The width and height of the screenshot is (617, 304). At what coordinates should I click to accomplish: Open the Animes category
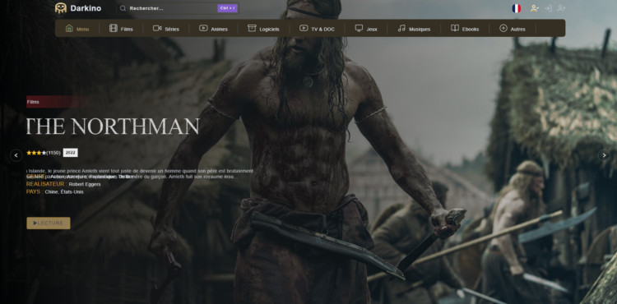[x=213, y=29]
